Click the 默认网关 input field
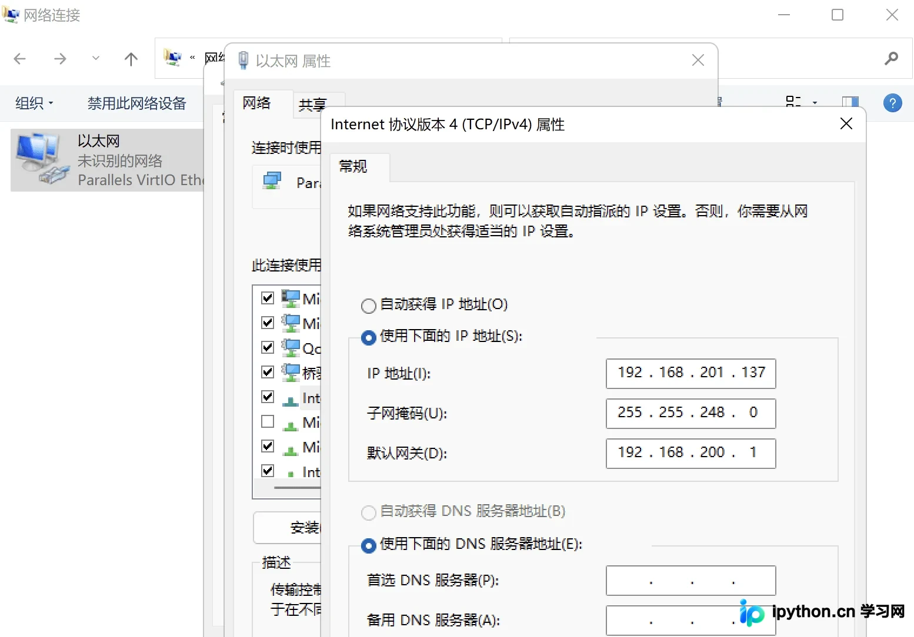The image size is (914, 637). 691,453
